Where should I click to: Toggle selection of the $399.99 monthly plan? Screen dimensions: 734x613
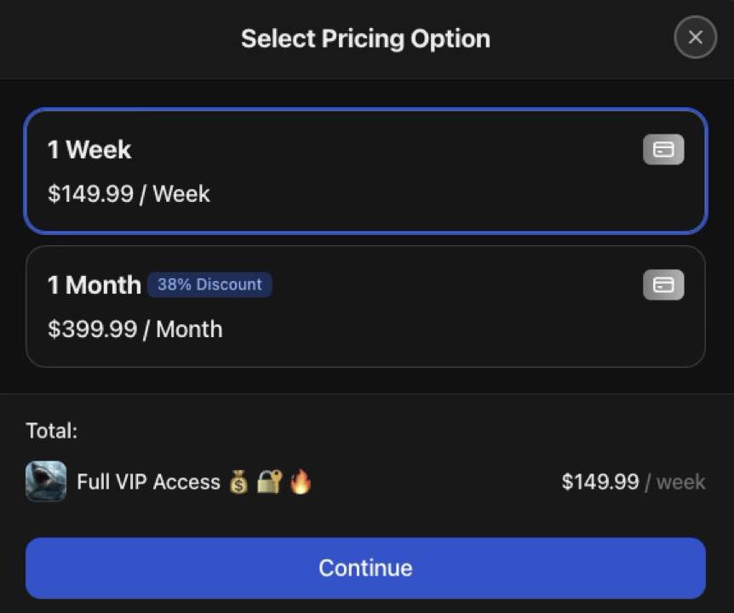pyautogui.click(x=366, y=306)
